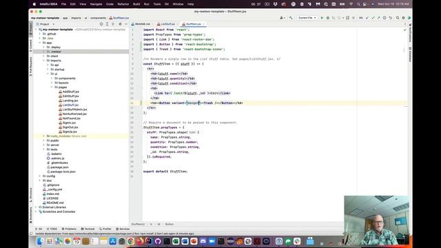Open Chrome from the Dock
The image size is (441, 248).
pyautogui.click(x=131, y=241)
